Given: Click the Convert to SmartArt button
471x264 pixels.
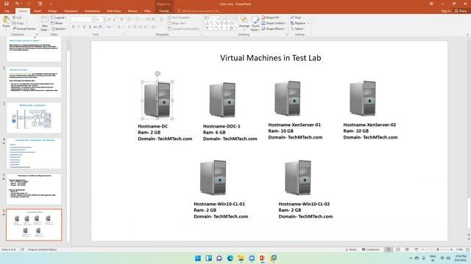Looking at the screenshot, I should 183,29.
